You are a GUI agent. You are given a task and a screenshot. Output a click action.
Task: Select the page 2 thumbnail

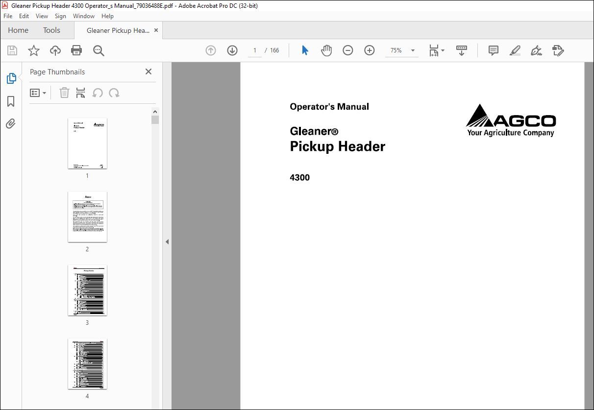[x=87, y=217]
